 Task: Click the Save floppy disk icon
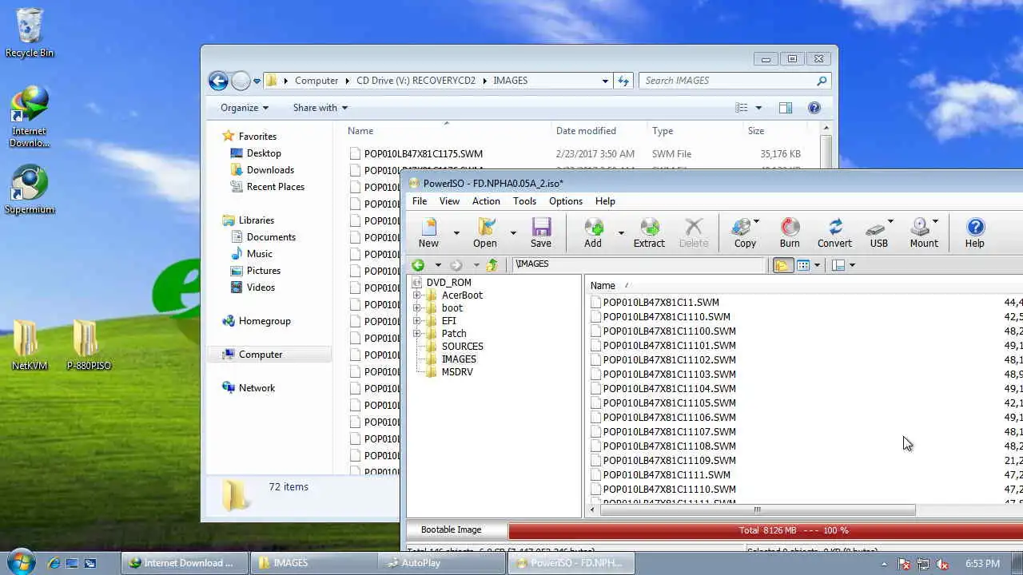(x=541, y=227)
